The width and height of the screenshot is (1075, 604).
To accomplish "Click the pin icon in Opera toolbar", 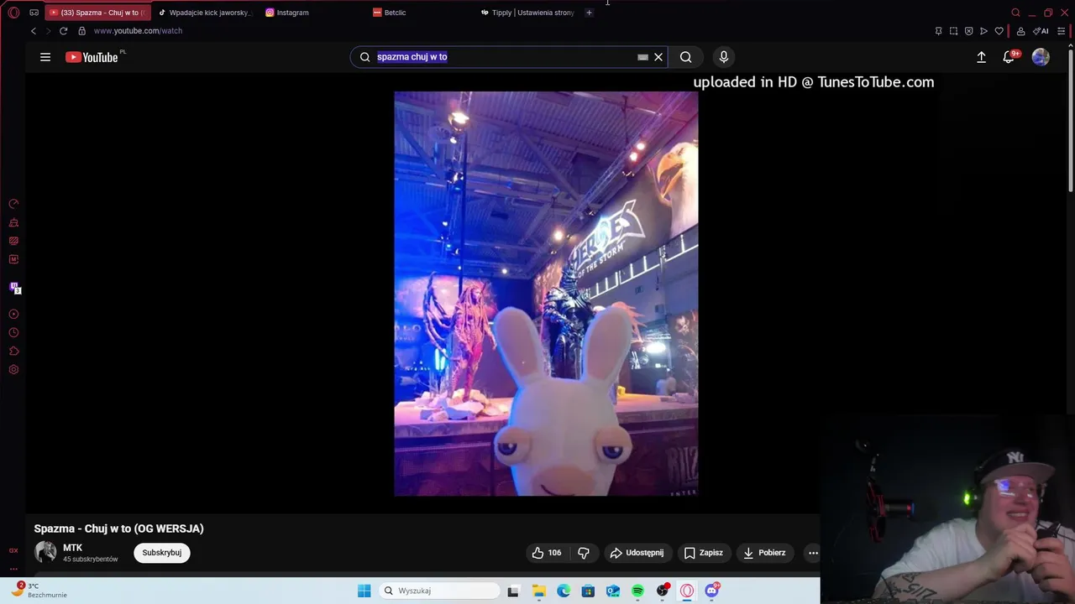I will coord(938,31).
